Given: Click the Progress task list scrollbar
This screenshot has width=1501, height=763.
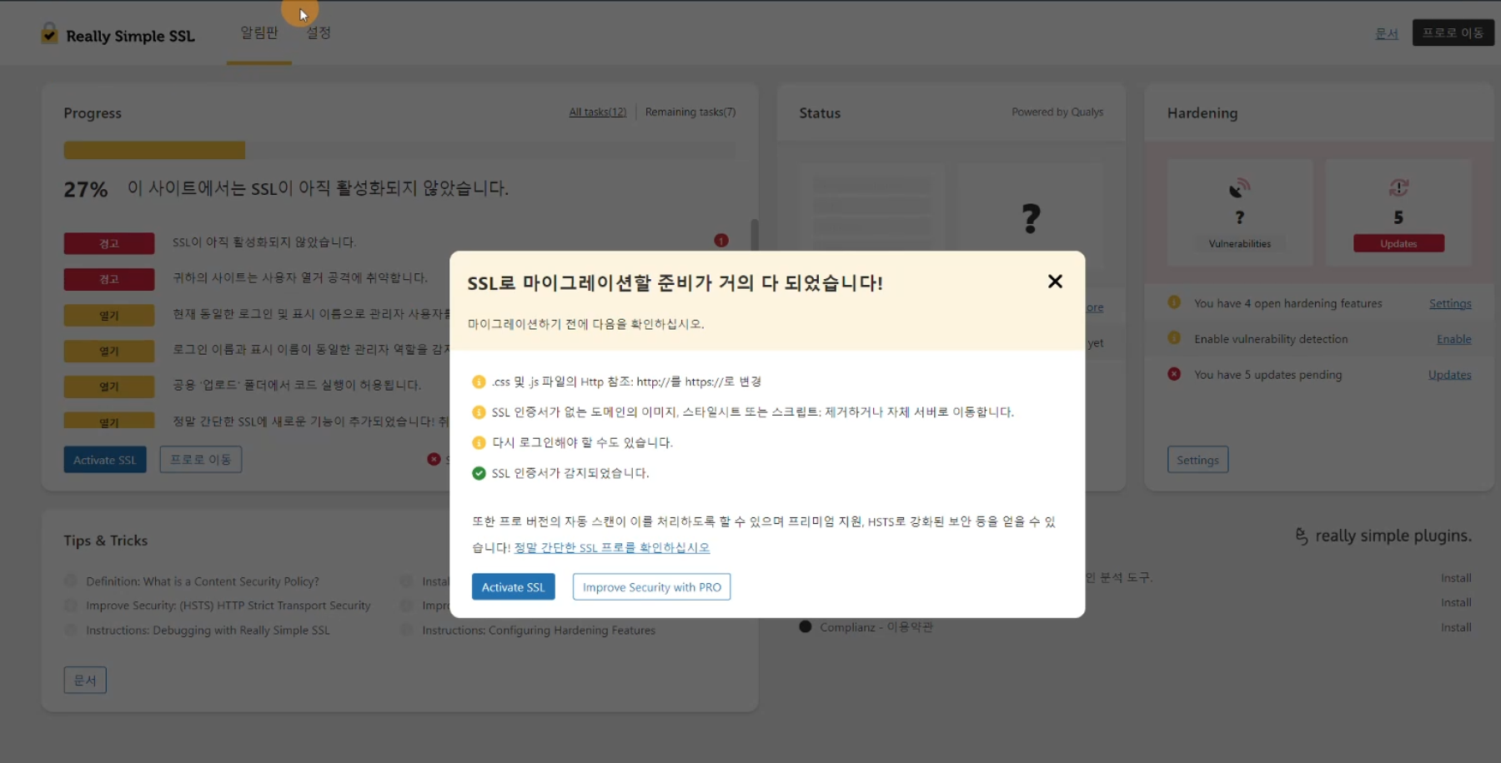Looking at the screenshot, I should pos(755,236).
